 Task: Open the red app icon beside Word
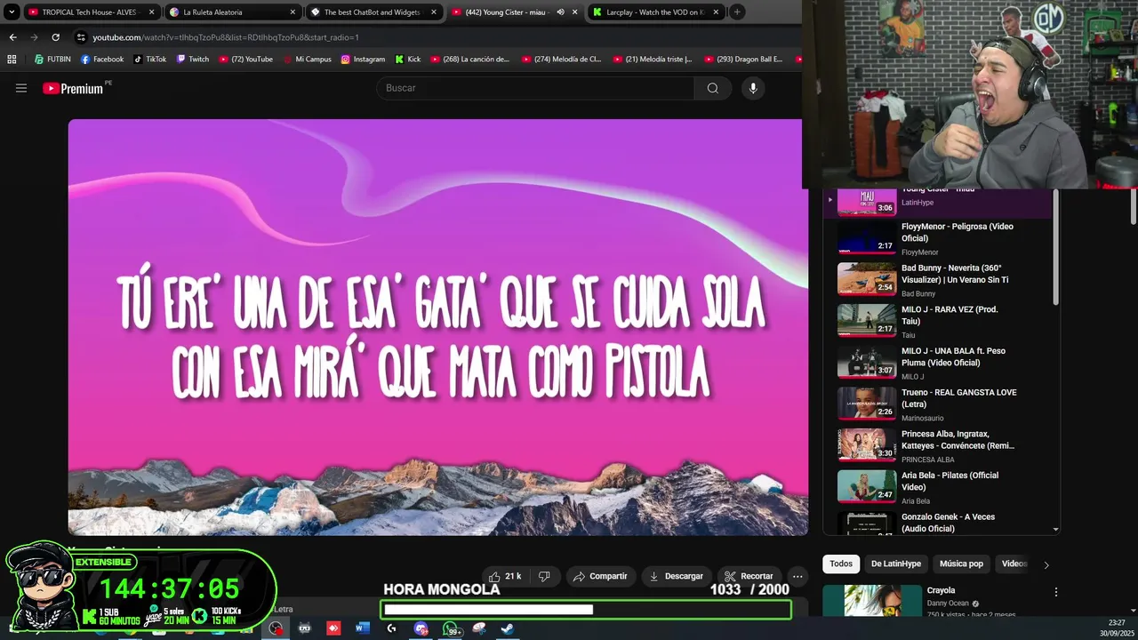[333, 628]
